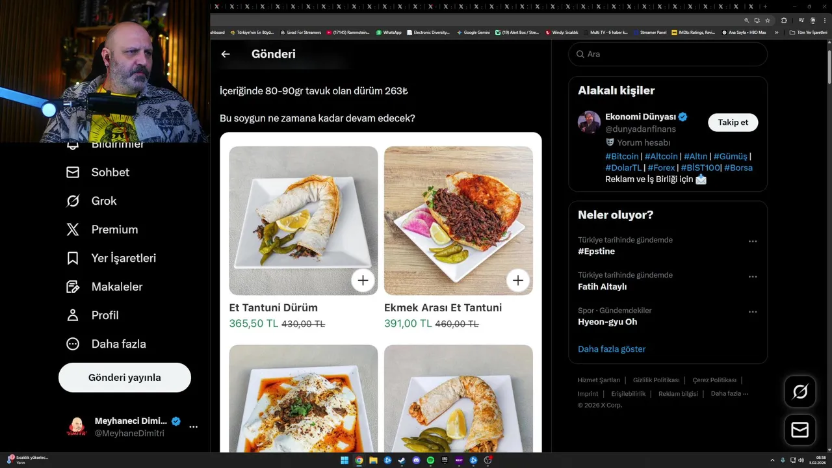Open the #Gümüş hashtag link
This screenshot has height=468, width=832.
730,157
